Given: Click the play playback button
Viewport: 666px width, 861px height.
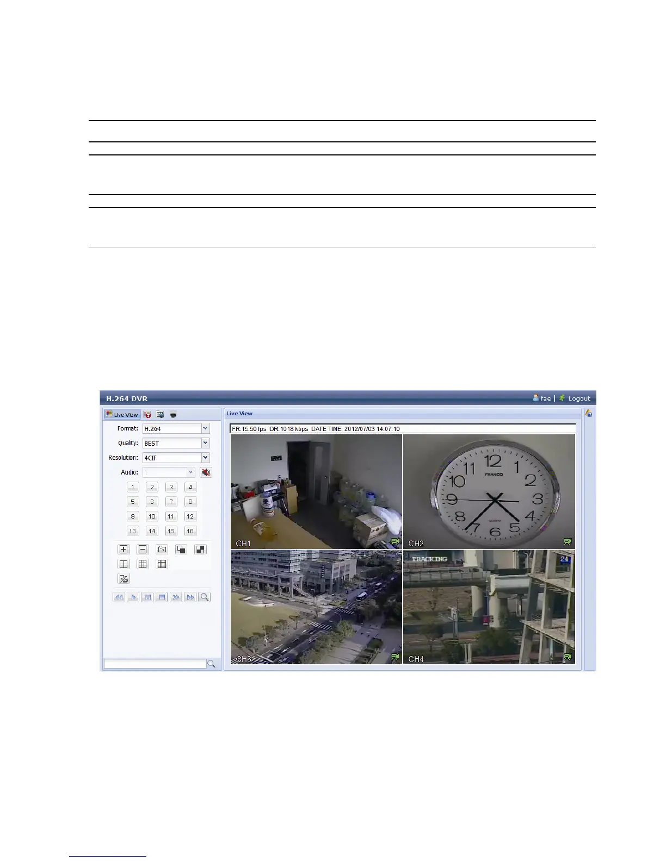Looking at the screenshot, I should coord(133,597).
